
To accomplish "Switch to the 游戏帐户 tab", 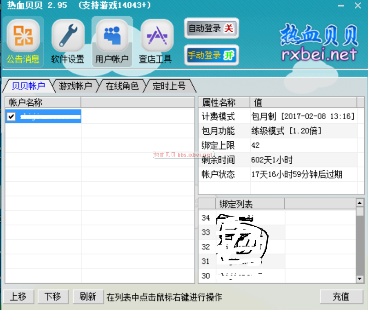I will point(75,86).
